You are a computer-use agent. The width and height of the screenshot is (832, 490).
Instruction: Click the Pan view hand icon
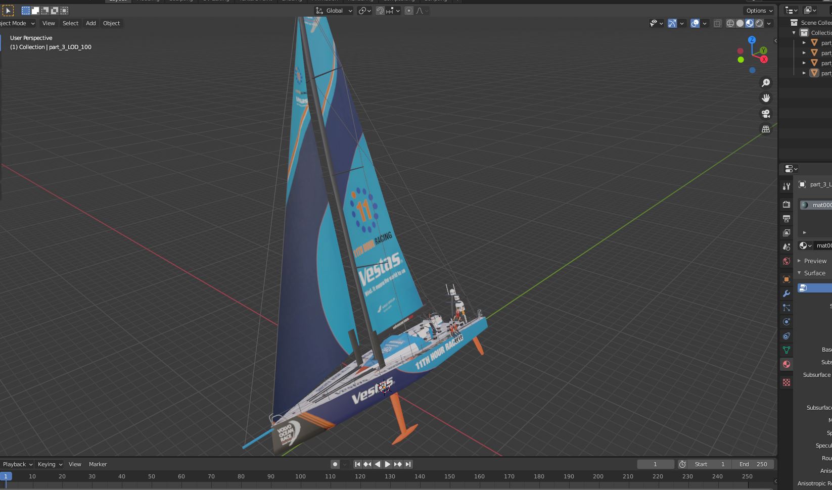click(x=766, y=98)
